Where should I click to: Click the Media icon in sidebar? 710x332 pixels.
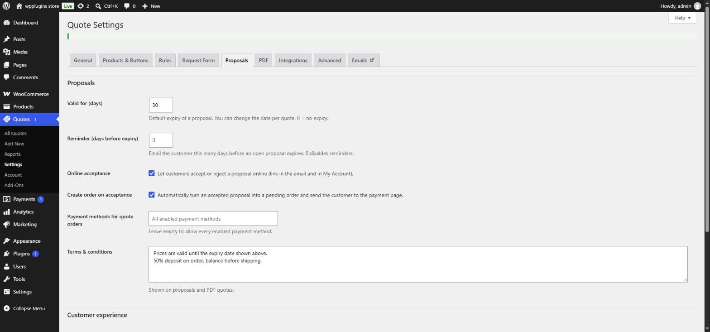[6, 52]
